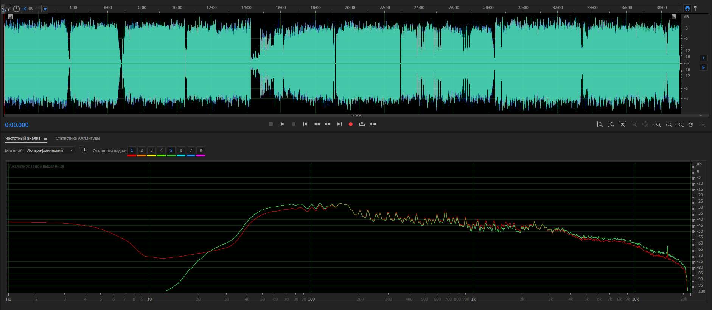Viewport: 712px width, 310px height.
Task: Toggle hold frame 3 (yellow)
Action: (151, 151)
